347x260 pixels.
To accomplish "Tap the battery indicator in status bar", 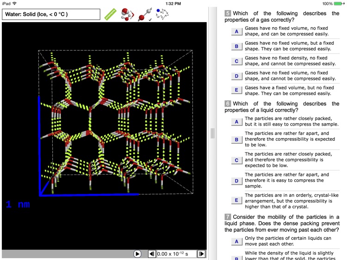I will (x=339, y=4).
